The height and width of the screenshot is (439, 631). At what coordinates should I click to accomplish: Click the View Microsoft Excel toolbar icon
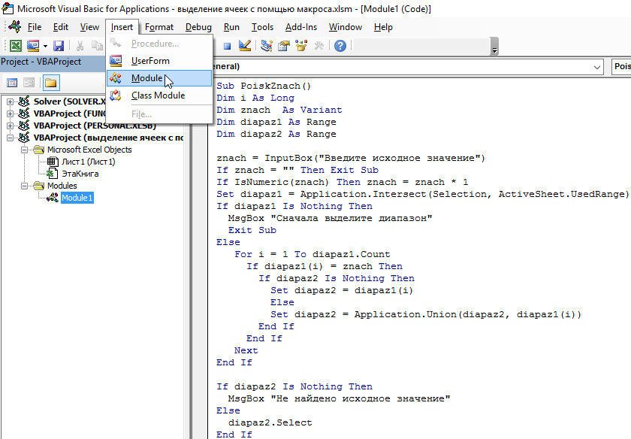(14, 46)
